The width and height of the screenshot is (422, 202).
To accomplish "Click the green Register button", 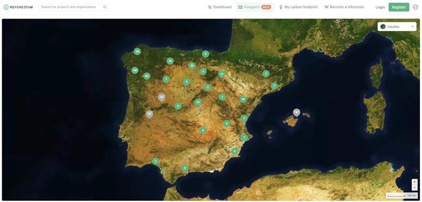I will point(399,7).
